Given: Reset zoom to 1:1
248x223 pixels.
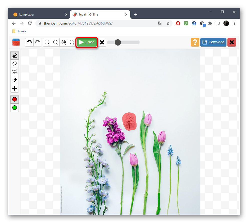Looking at the screenshot, I should coord(64,42).
